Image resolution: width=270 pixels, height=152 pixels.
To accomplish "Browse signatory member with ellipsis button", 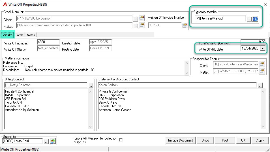I will pos(249,19).
